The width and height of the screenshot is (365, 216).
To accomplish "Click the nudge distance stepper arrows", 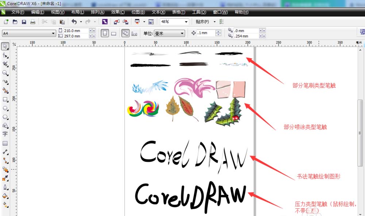I will [x=218, y=33].
